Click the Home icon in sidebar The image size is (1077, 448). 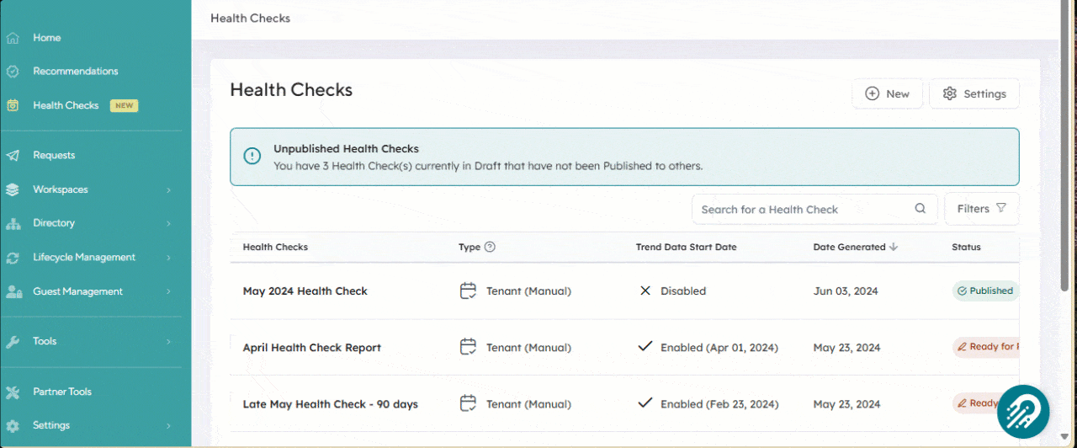[x=13, y=38]
